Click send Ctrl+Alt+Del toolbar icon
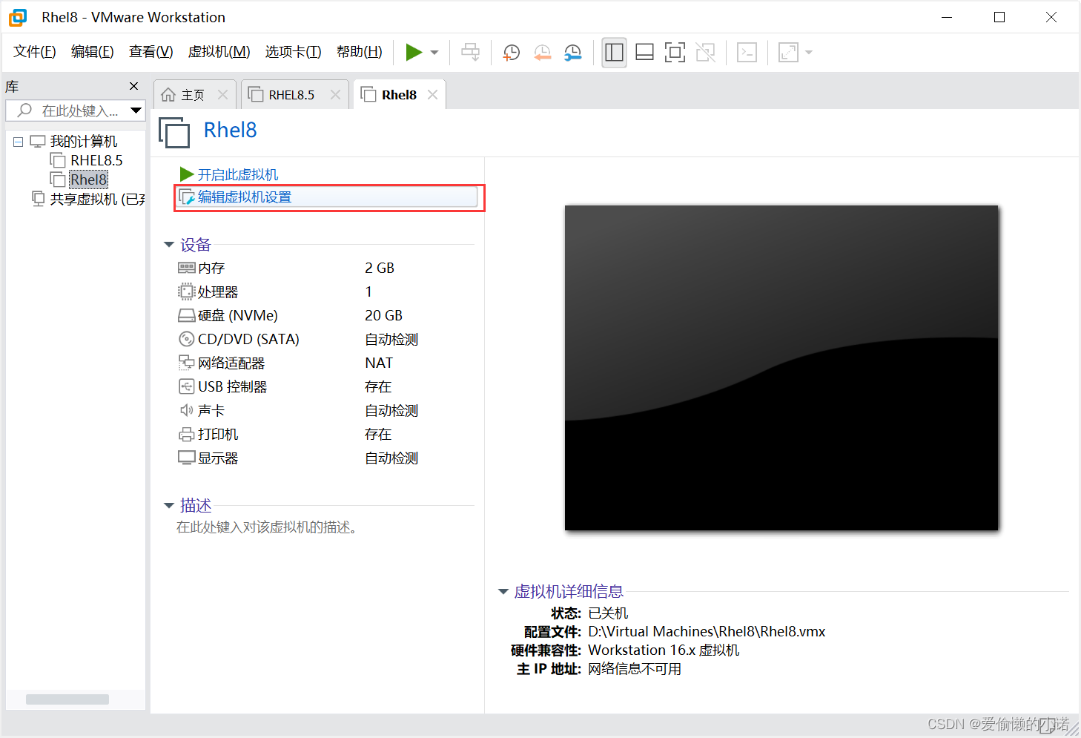Viewport: 1081px width, 738px height. click(471, 52)
